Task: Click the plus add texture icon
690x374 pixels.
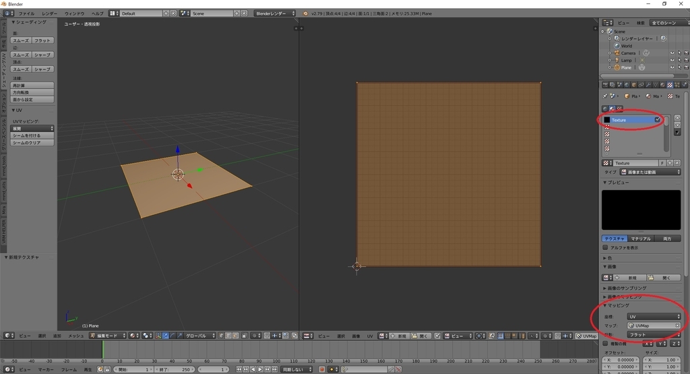Action: pos(670,163)
